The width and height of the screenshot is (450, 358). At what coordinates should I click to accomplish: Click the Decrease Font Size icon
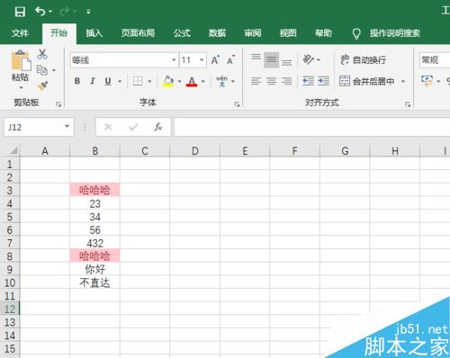point(230,60)
